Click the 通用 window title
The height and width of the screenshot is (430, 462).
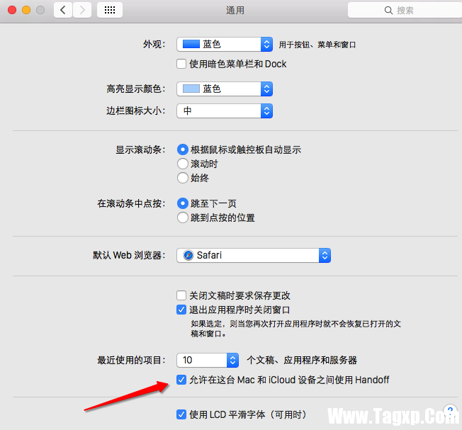point(235,11)
